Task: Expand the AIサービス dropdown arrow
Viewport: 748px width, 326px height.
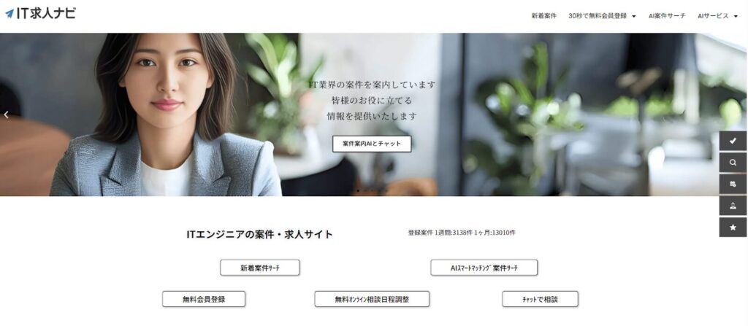Action: click(736, 16)
